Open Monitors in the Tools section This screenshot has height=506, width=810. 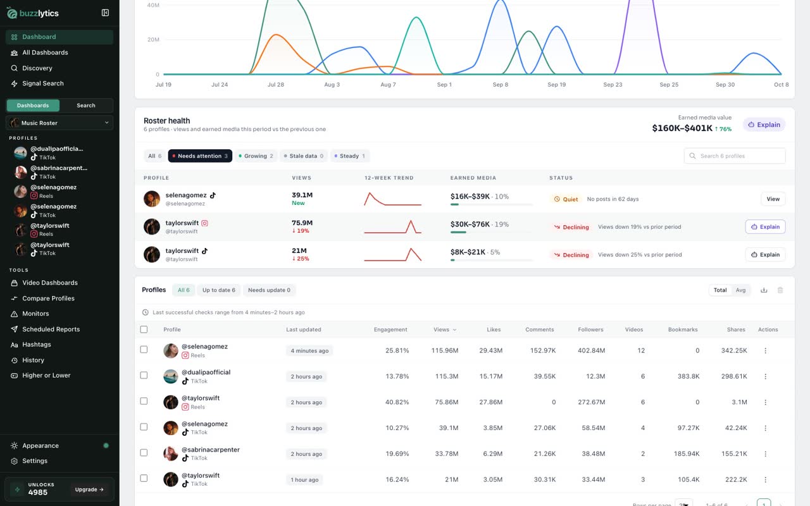pos(59,314)
